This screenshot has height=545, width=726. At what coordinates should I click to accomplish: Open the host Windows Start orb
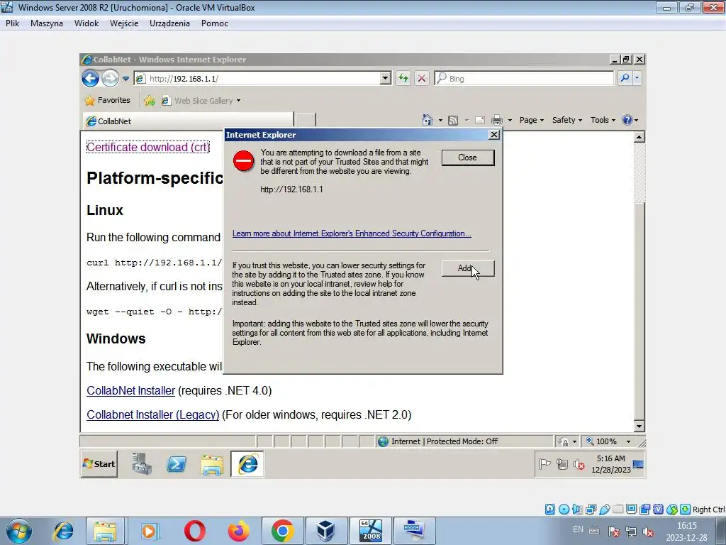point(18,531)
